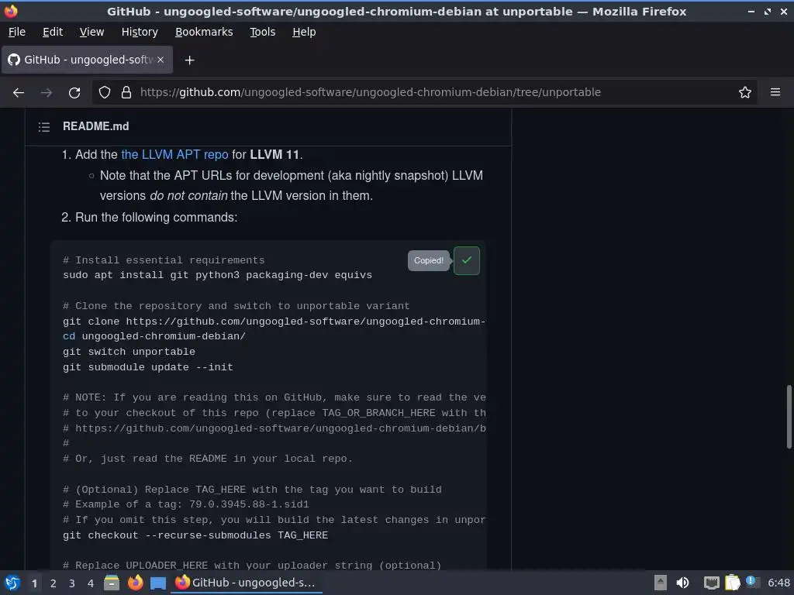Show site security padlock info
This screenshot has height=595, width=794.
point(126,93)
